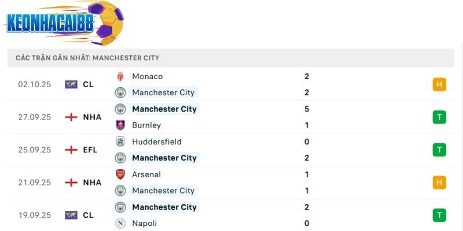Click green T result badge for Burnley match
This screenshot has height=231, width=463.
pos(439,117)
